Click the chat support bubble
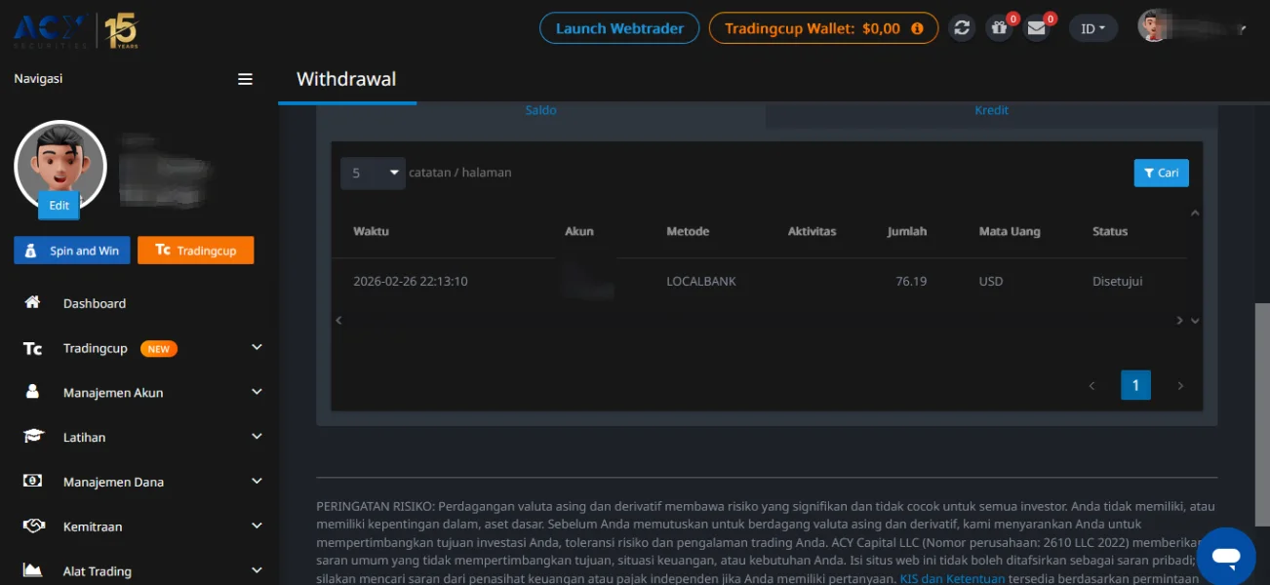Image resolution: width=1270 pixels, height=585 pixels. click(1225, 557)
